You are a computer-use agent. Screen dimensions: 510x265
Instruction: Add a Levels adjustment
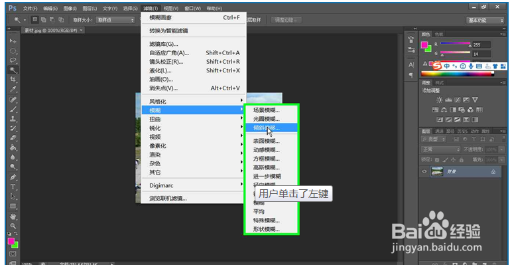click(x=448, y=100)
